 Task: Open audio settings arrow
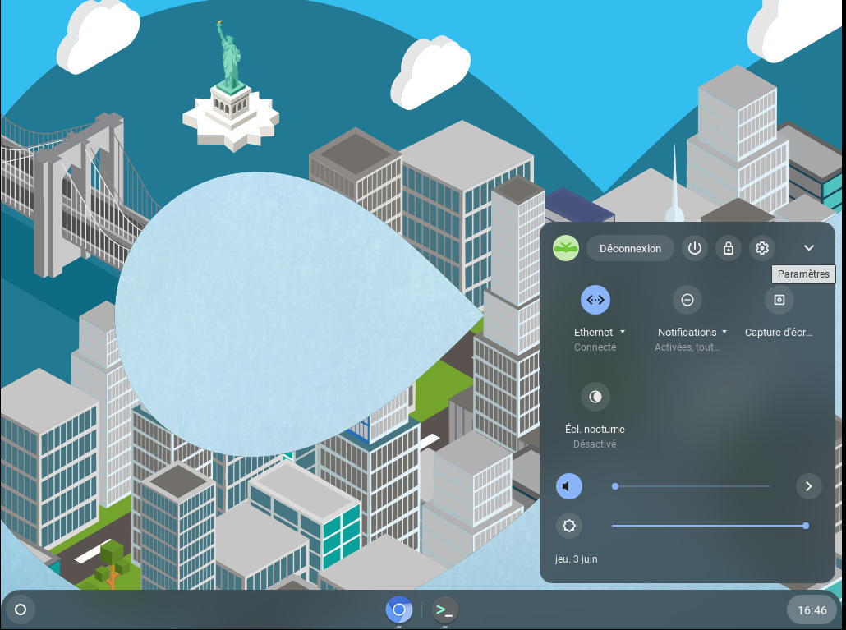coord(809,486)
